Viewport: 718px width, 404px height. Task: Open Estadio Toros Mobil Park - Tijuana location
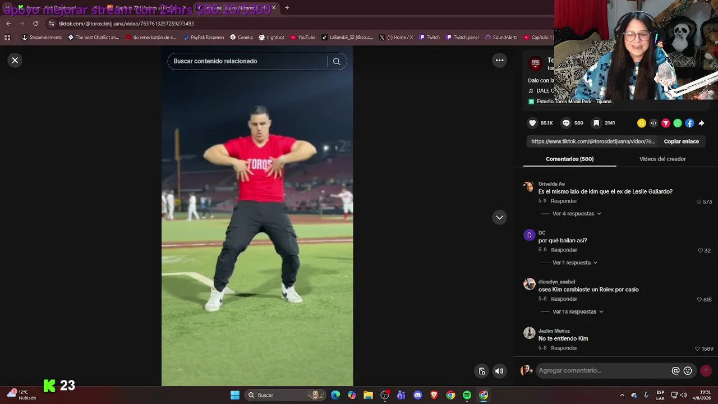click(574, 102)
